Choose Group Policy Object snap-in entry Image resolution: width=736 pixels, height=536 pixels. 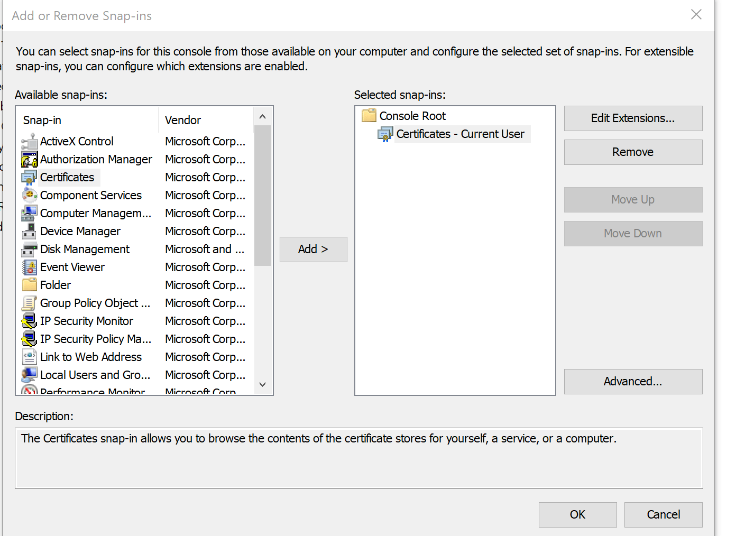(95, 303)
